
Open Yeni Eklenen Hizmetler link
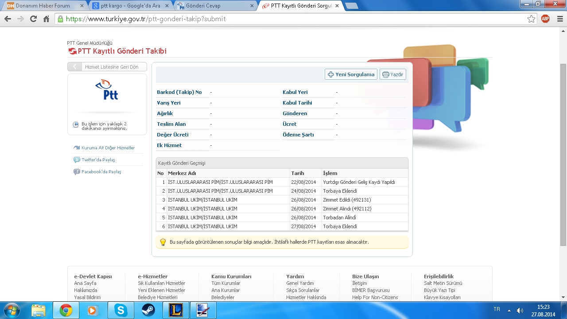click(x=162, y=290)
